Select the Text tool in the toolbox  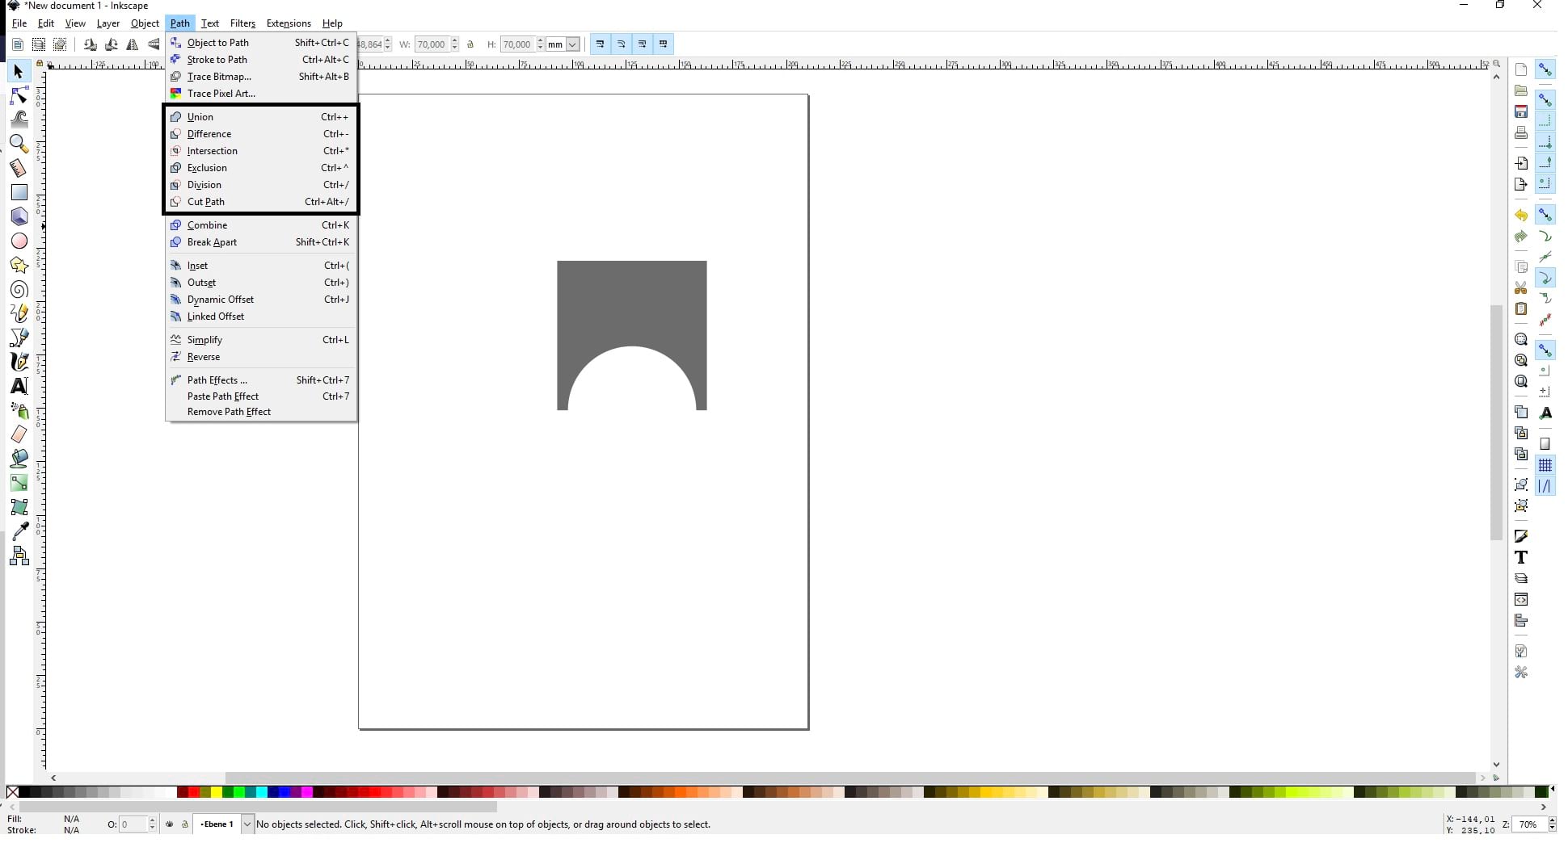(x=19, y=386)
